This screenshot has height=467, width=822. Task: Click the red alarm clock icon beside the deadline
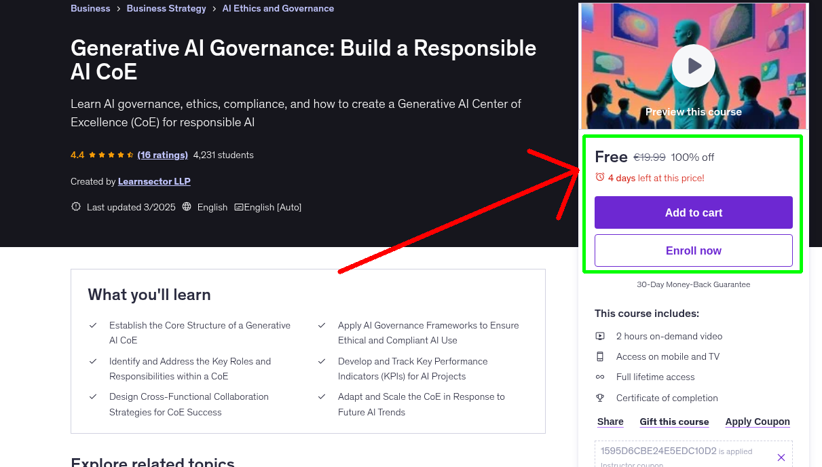pos(600,176)
